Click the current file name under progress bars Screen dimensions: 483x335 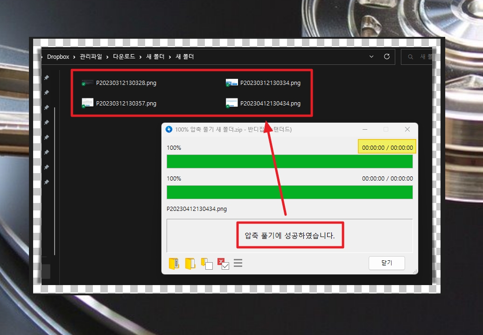coord(196,209)
